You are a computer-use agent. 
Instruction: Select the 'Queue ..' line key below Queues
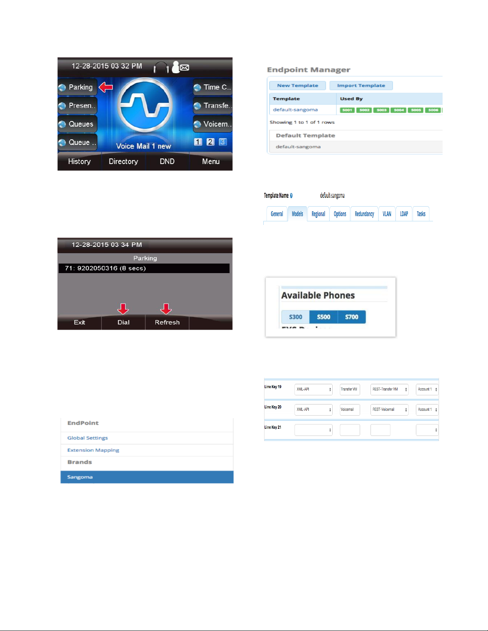pos(77,142)
